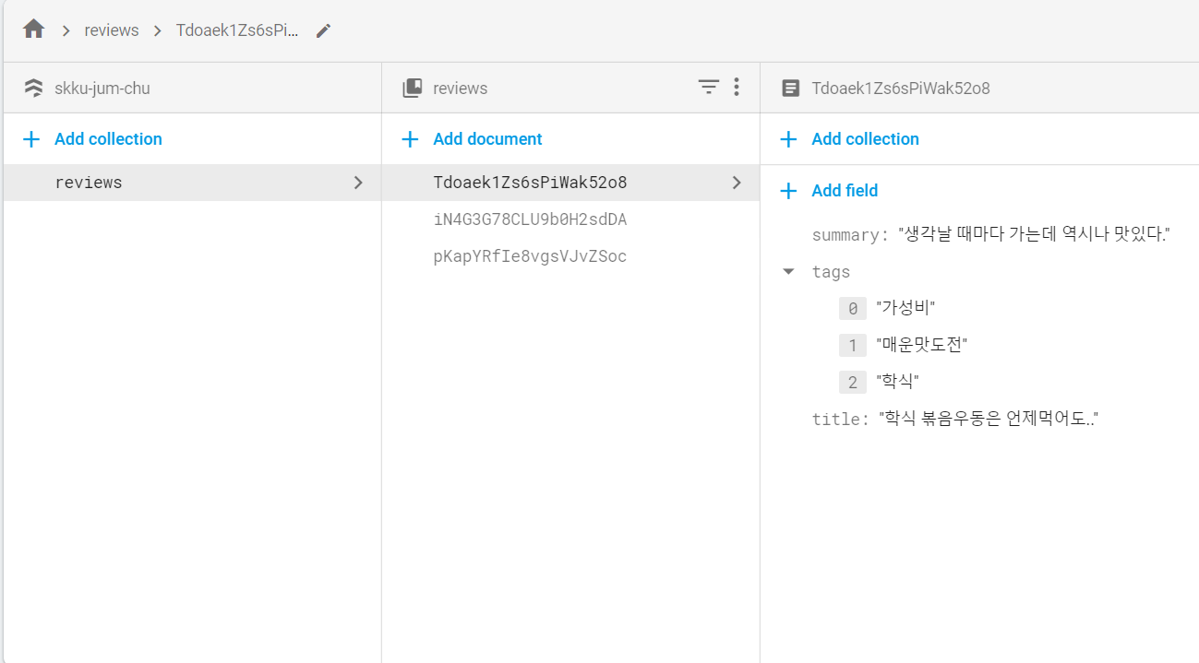This screenshot has height=663, width=1199.
Task: Click the pencil edit path icon
Action: [323, 30]
